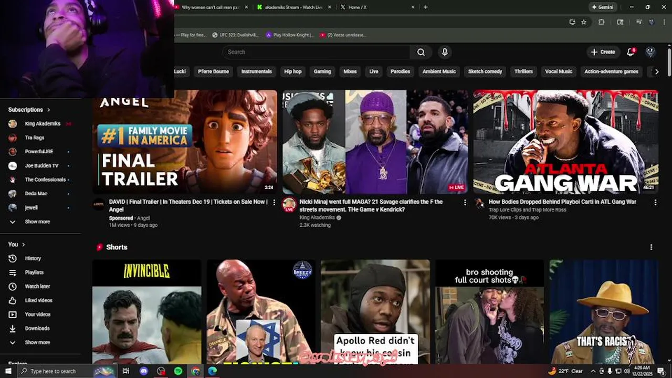This screenshot has width=672, height=378.
Task: Click the Create button
Action: coord(603,52)
